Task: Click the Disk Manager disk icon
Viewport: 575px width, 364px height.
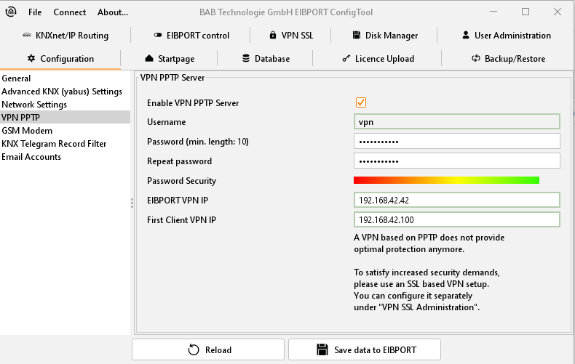Action: pos(357,35)
